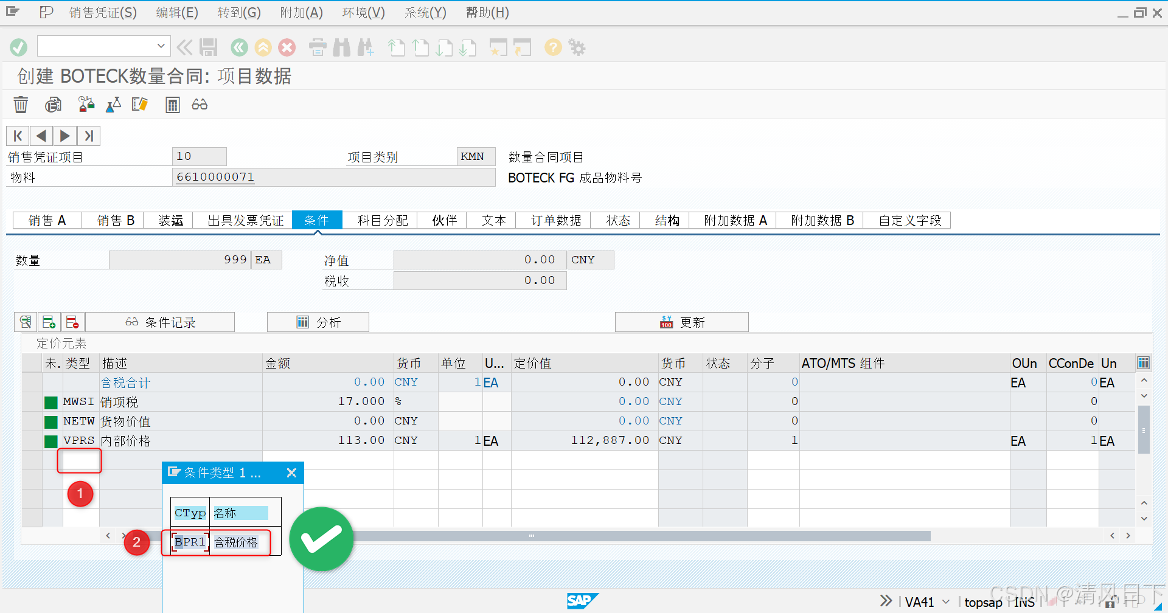The height and width of the screenshot is (613, 1168).
Task: Click the 分析 analysis button
Action: (x=318, y=322)
